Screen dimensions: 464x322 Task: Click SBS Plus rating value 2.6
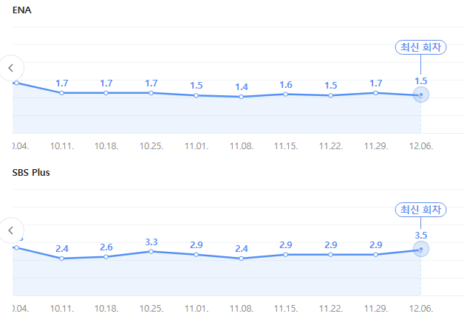click(x=106, y=247)
